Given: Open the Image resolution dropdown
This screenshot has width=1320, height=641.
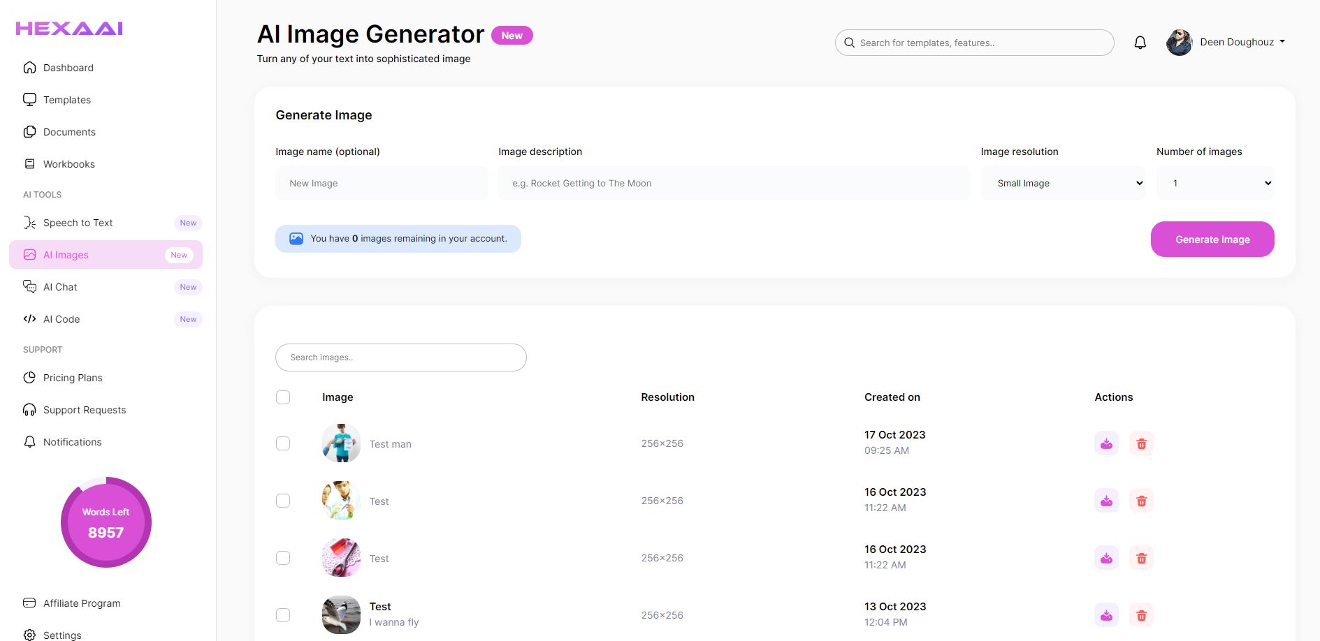Looking at the screenshot, I should coord(1063,183).
